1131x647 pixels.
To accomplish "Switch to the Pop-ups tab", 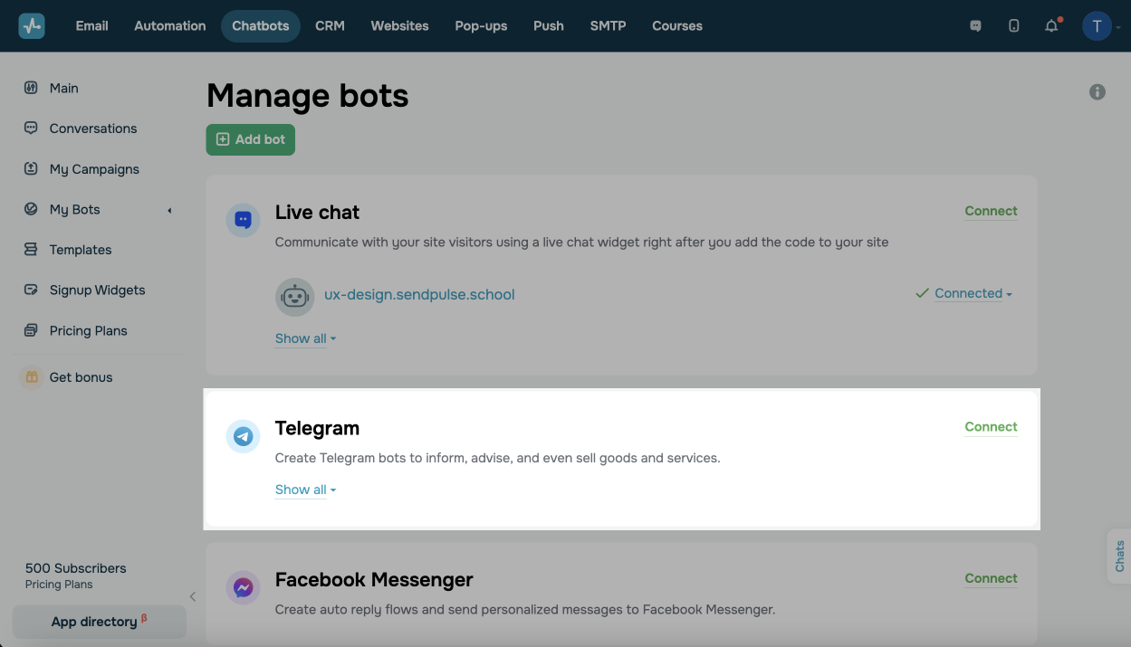I will coord(482,26).
